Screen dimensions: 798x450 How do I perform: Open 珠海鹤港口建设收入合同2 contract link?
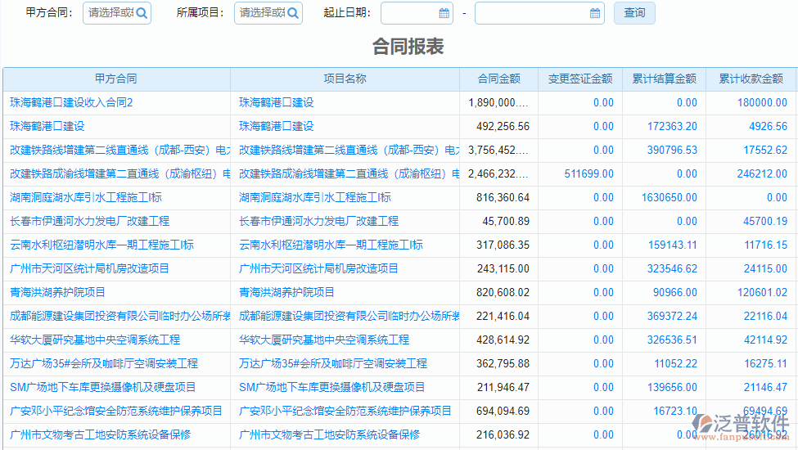point(71,103)
